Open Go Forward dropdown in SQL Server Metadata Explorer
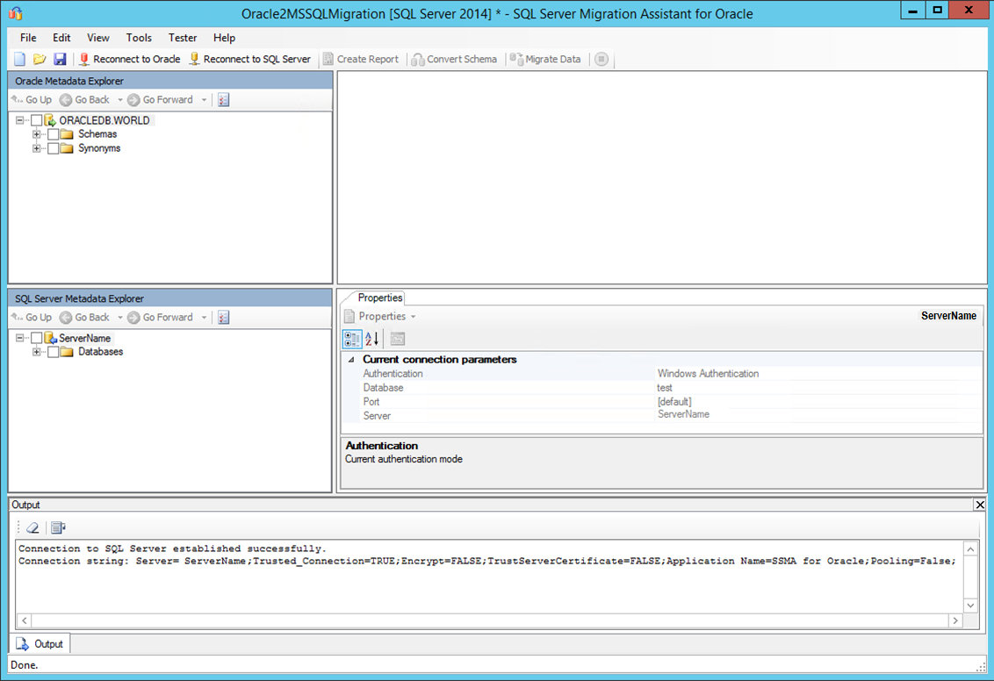994x681 pixels. (x=204, y=318)
